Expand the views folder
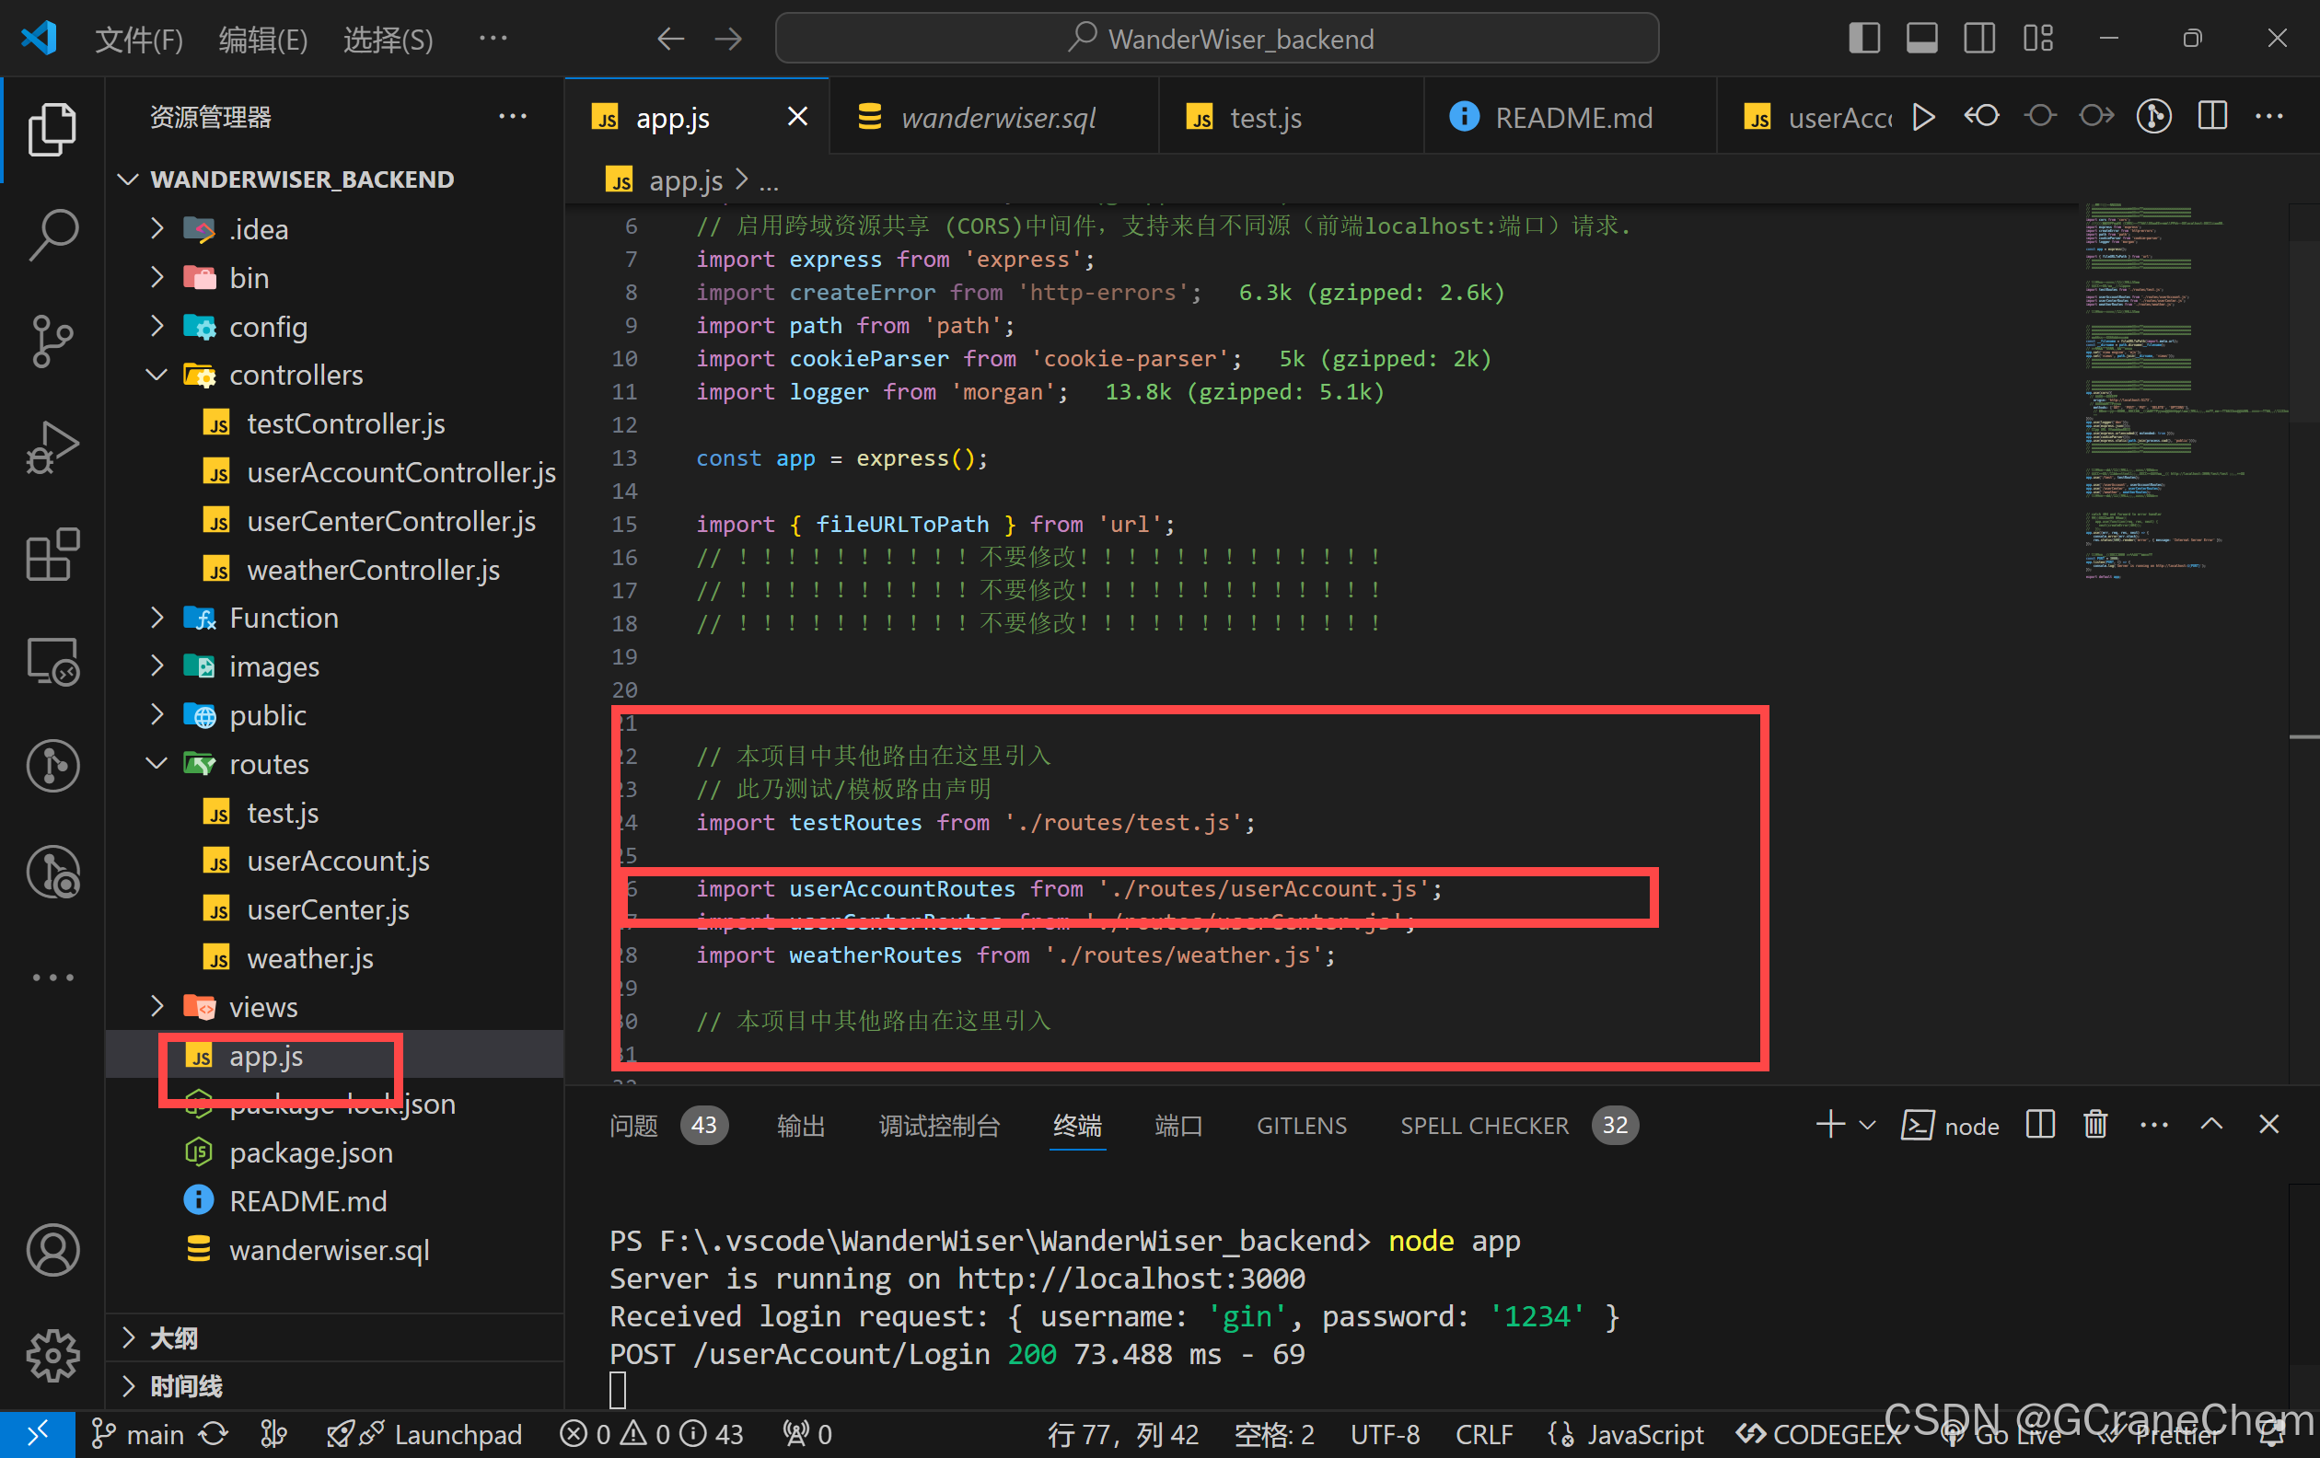 pyautogui.click(x=157, y=1006)
